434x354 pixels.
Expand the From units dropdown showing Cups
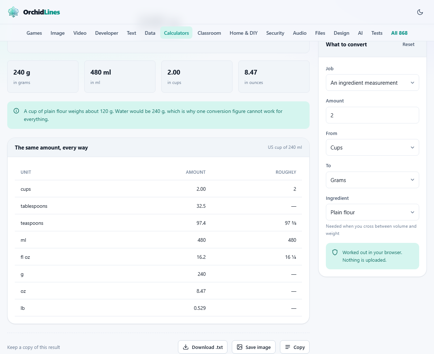click(372, 147)
